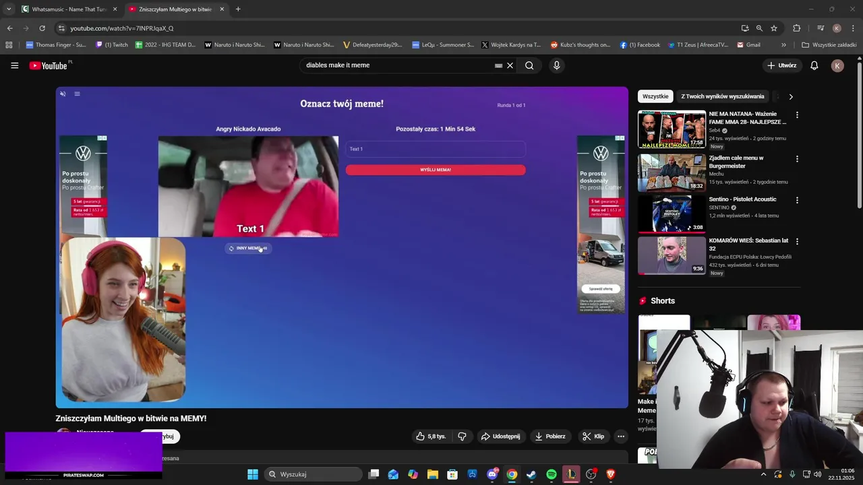
Task: Open Twitch bookmark
Action: coord(112,45)
